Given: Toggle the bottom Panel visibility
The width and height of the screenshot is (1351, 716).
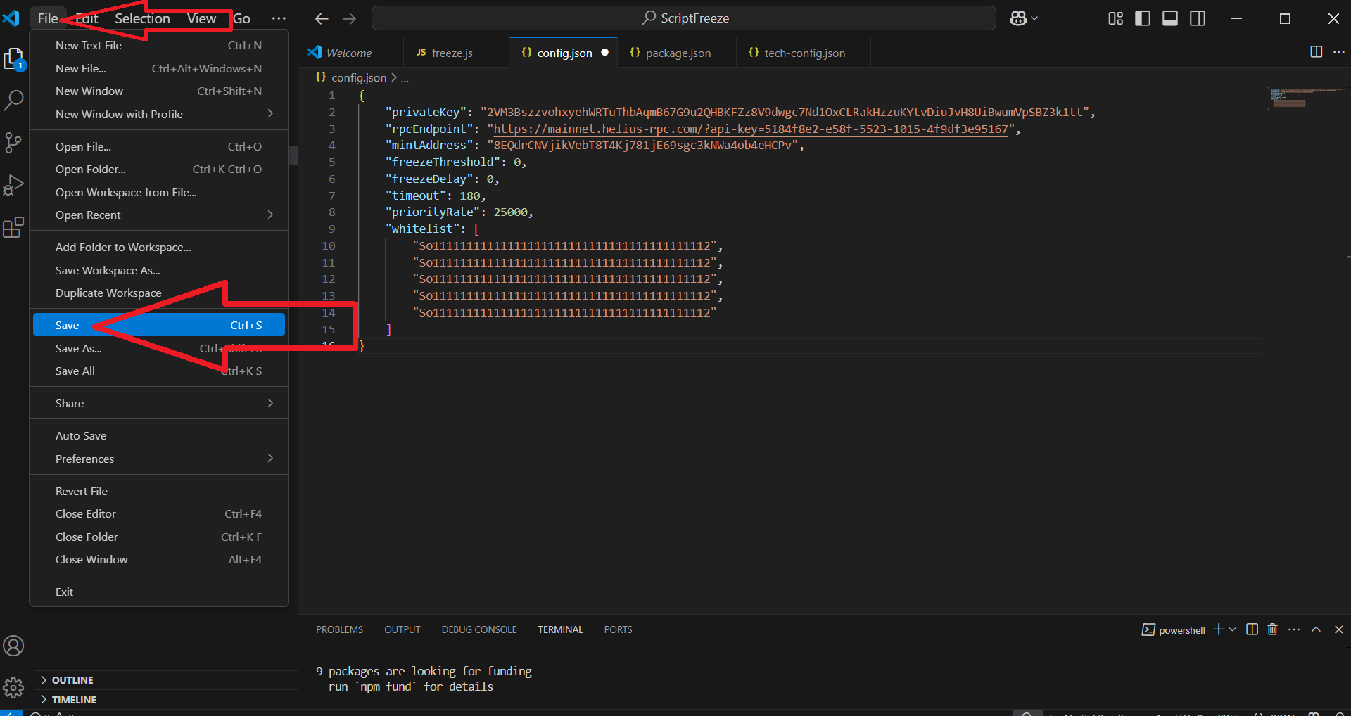Looking at the screenshot, I should (1170, 18).
